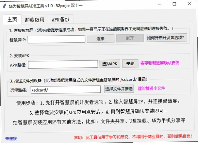Click the 选择文件并推送 button
The image size is (198, 143).
pos(119,89)
